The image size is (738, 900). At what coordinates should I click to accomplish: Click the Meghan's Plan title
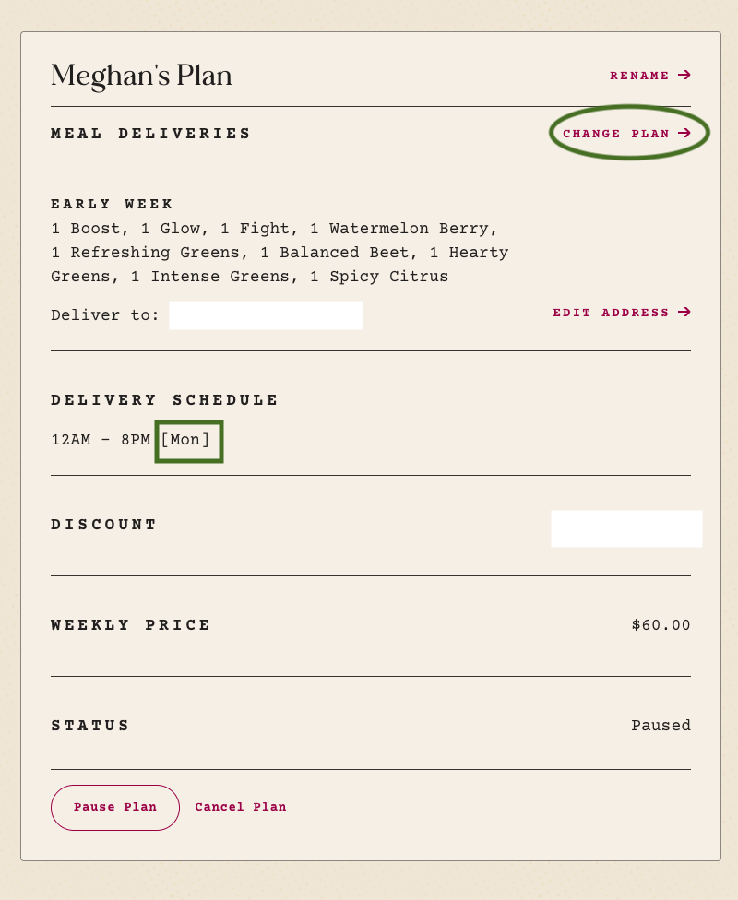click(x=141, y=76)
